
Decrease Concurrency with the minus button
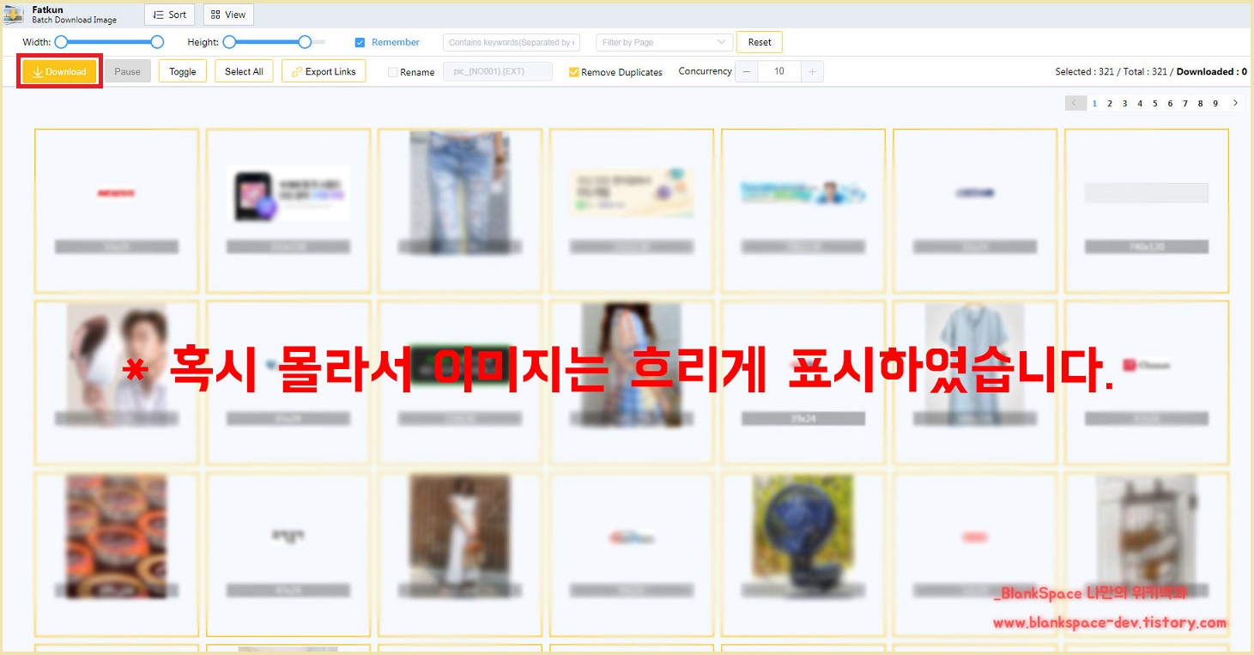(747, 71)
